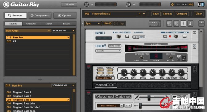Open the Tapedeck One module

169,24
